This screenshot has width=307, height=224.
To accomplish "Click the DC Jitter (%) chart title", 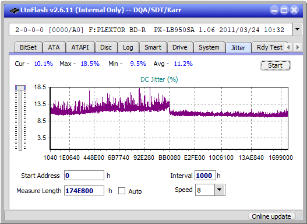I will click(159, 79).
